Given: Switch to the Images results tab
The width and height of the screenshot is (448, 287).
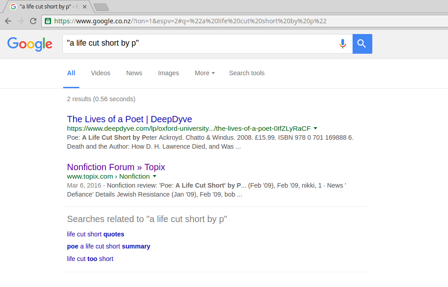Looking at the screenshot, I should tap(168, 73).
